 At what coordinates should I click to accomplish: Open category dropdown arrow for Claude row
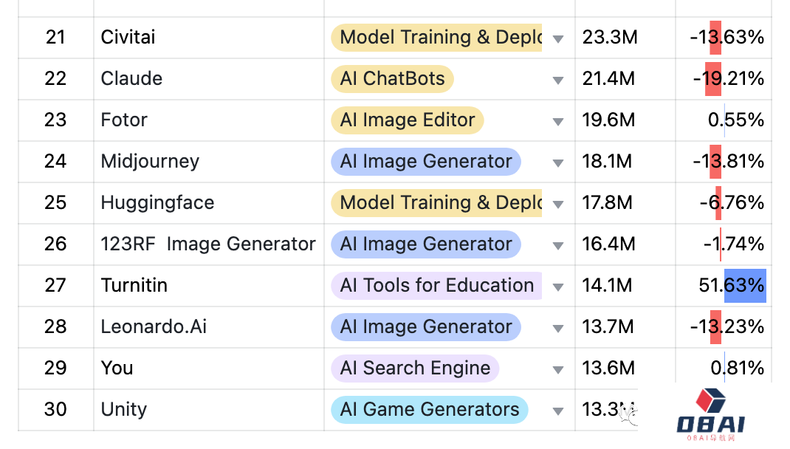pyautogui.click(x=557, y=80)
